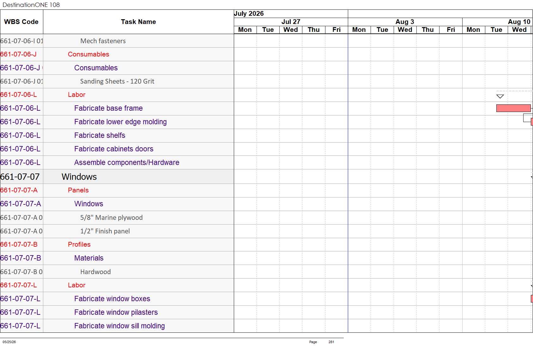Select Fri under the Jul 27 week
The height and width of the screenshot is (346, 533).
pos(336,30)
